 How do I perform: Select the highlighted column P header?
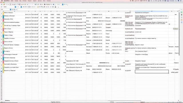tap(152, 11)
